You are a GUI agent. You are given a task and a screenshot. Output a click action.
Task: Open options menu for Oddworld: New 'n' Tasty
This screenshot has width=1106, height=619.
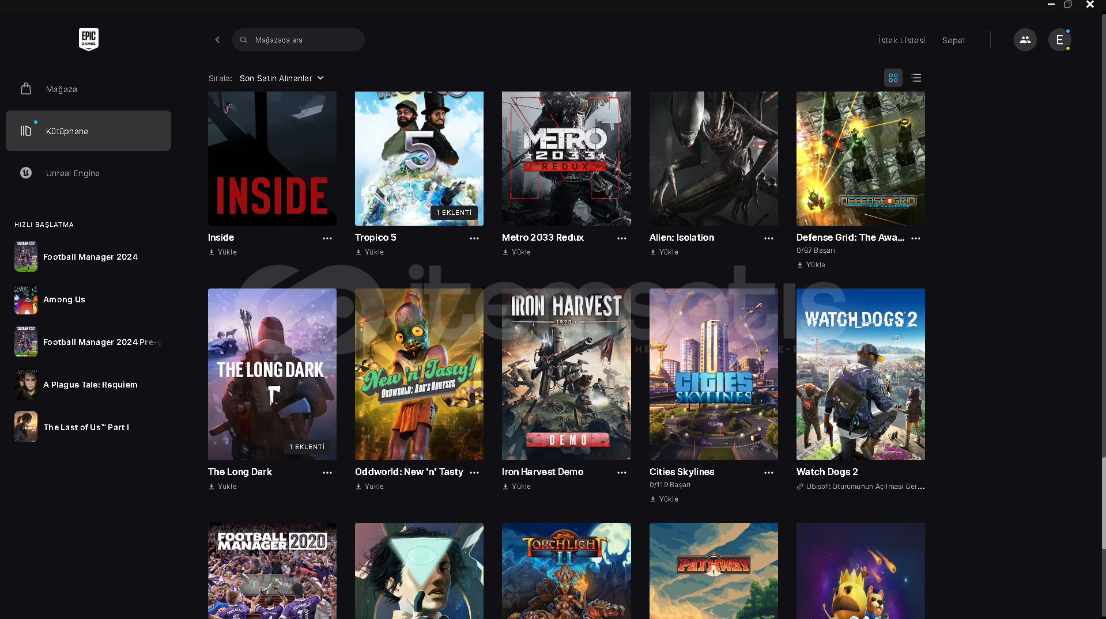click(x=474, y=472)
